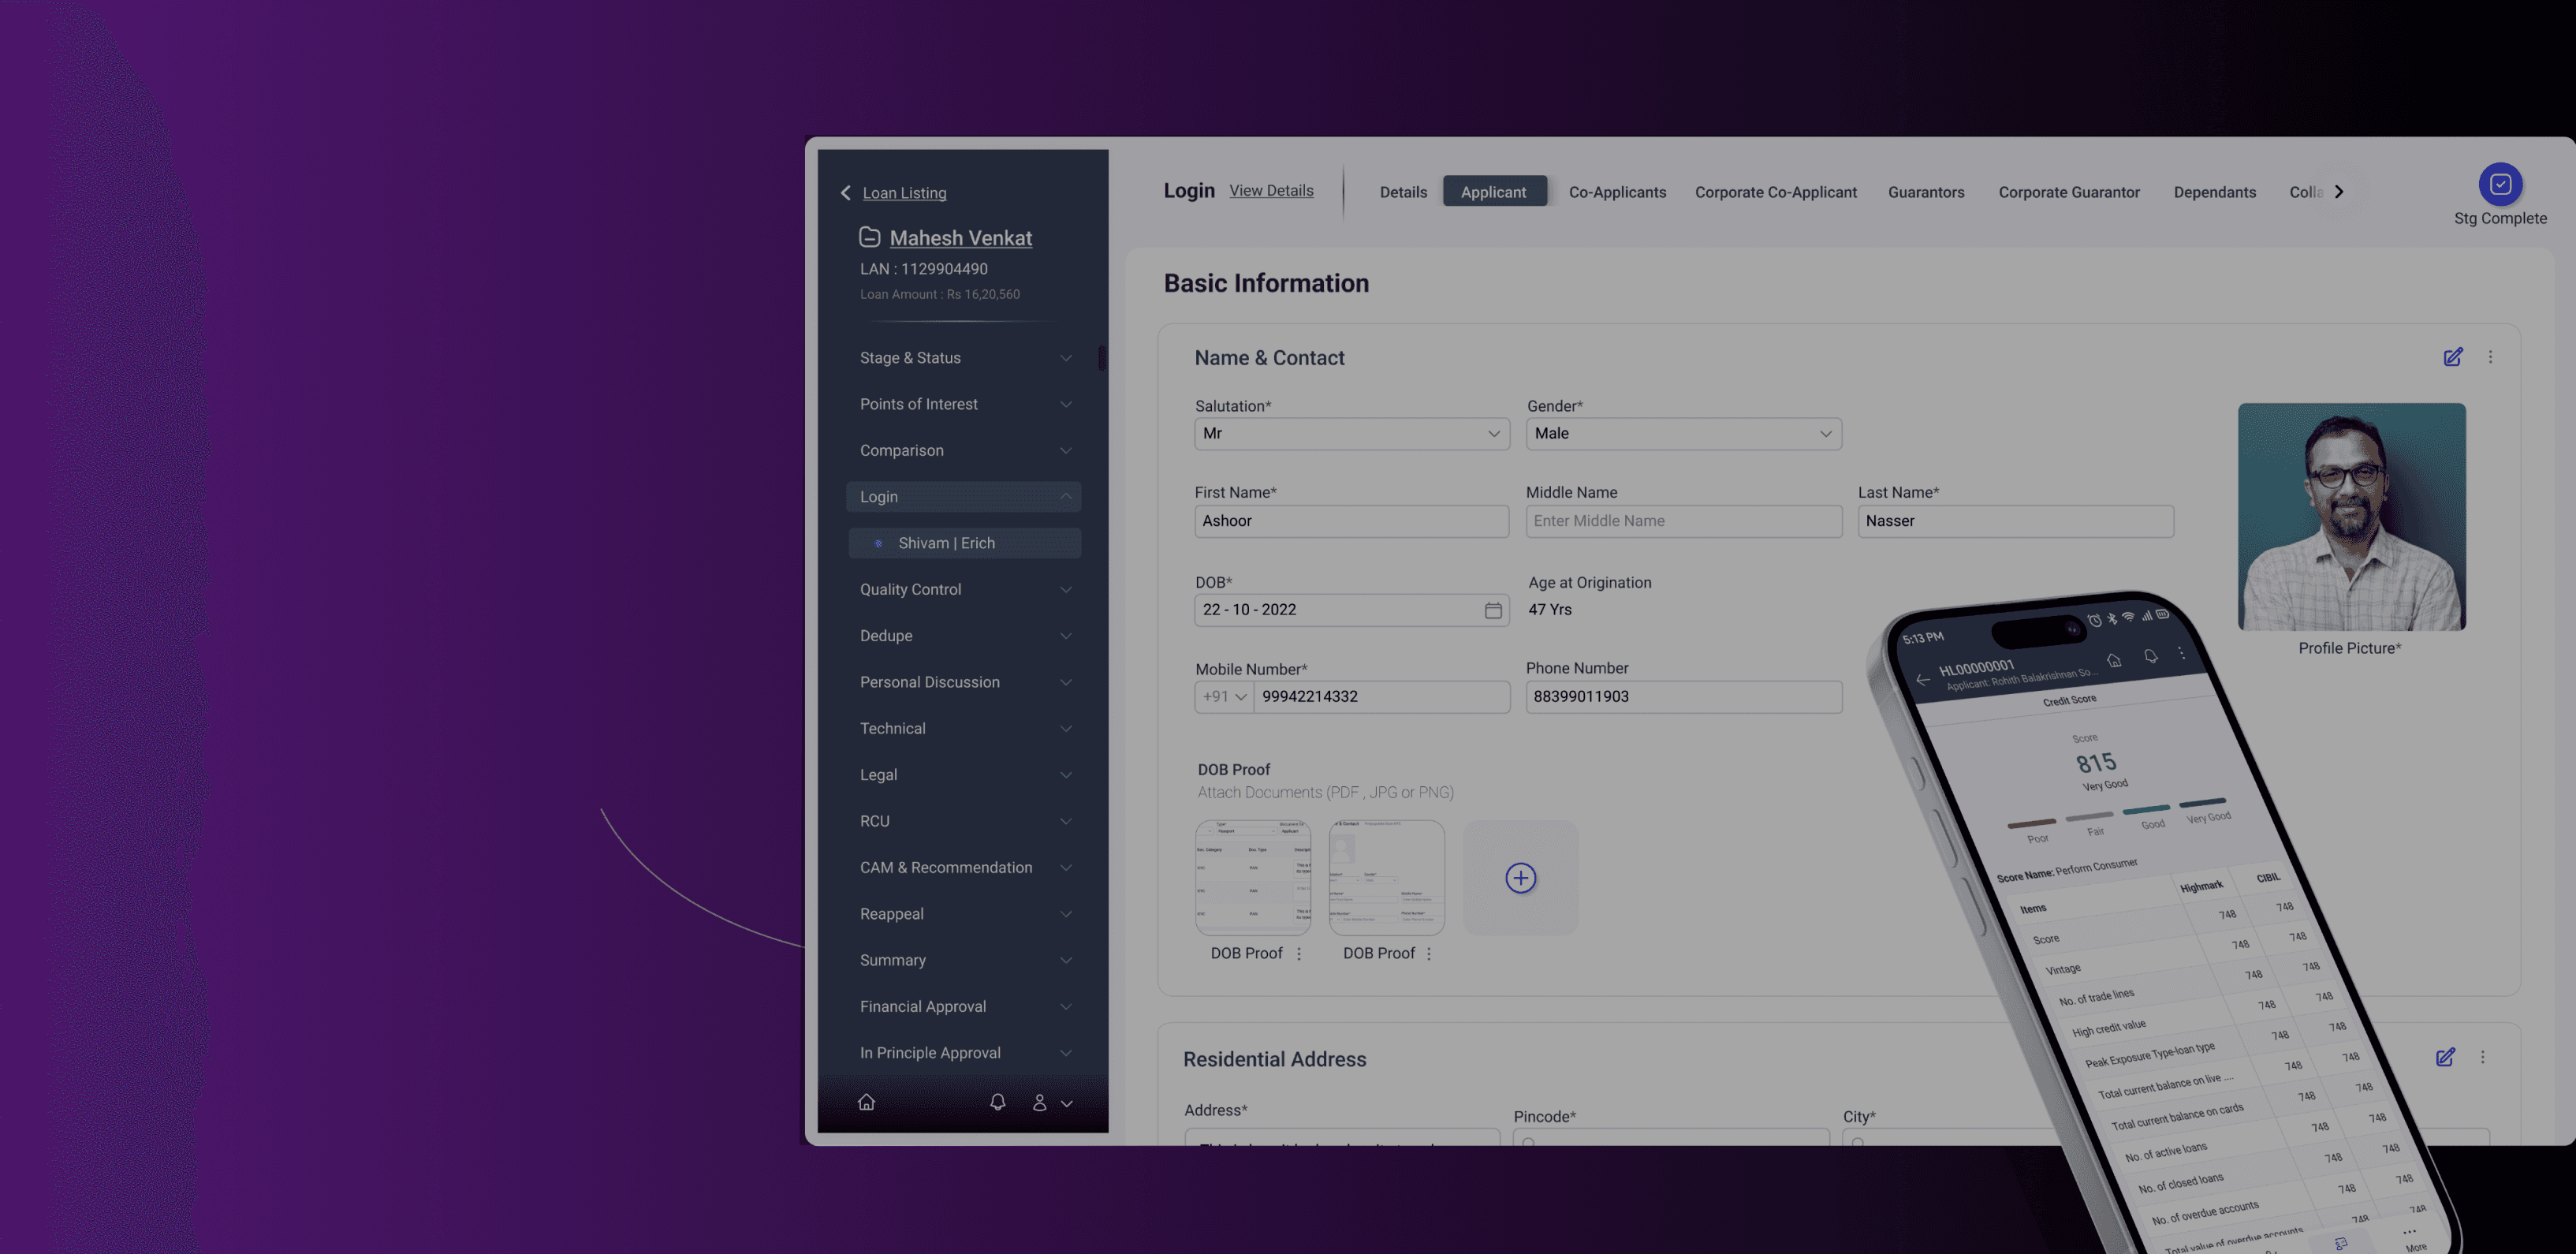Open more options for Name & Contact

tap(2490, 357)
